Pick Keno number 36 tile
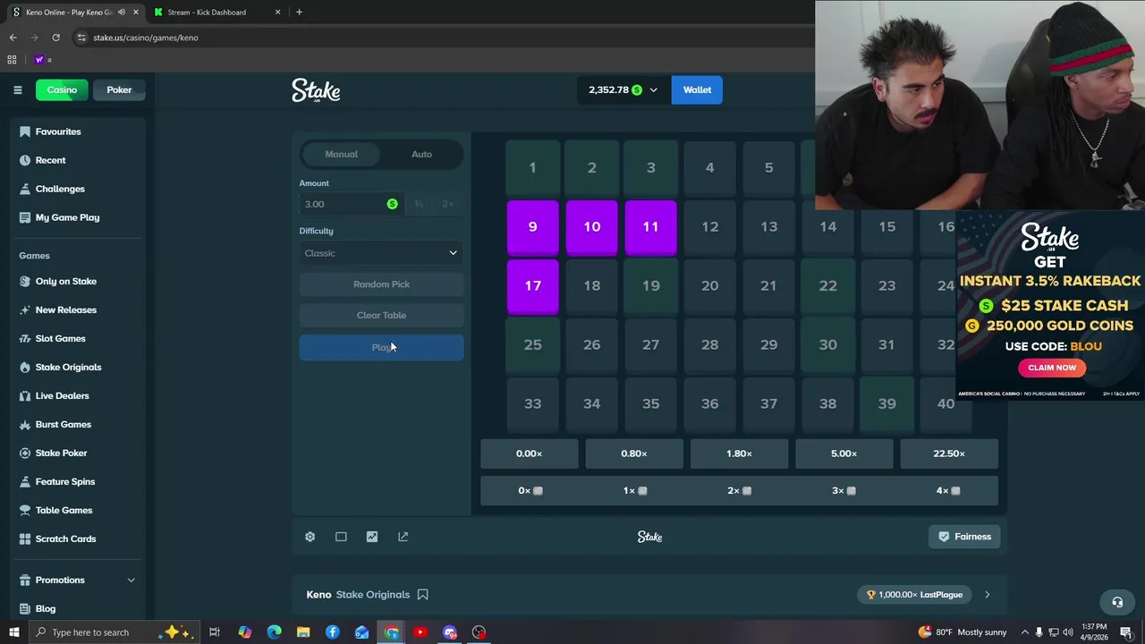The height and width of the screenshot is (644, 1145). 709,404
